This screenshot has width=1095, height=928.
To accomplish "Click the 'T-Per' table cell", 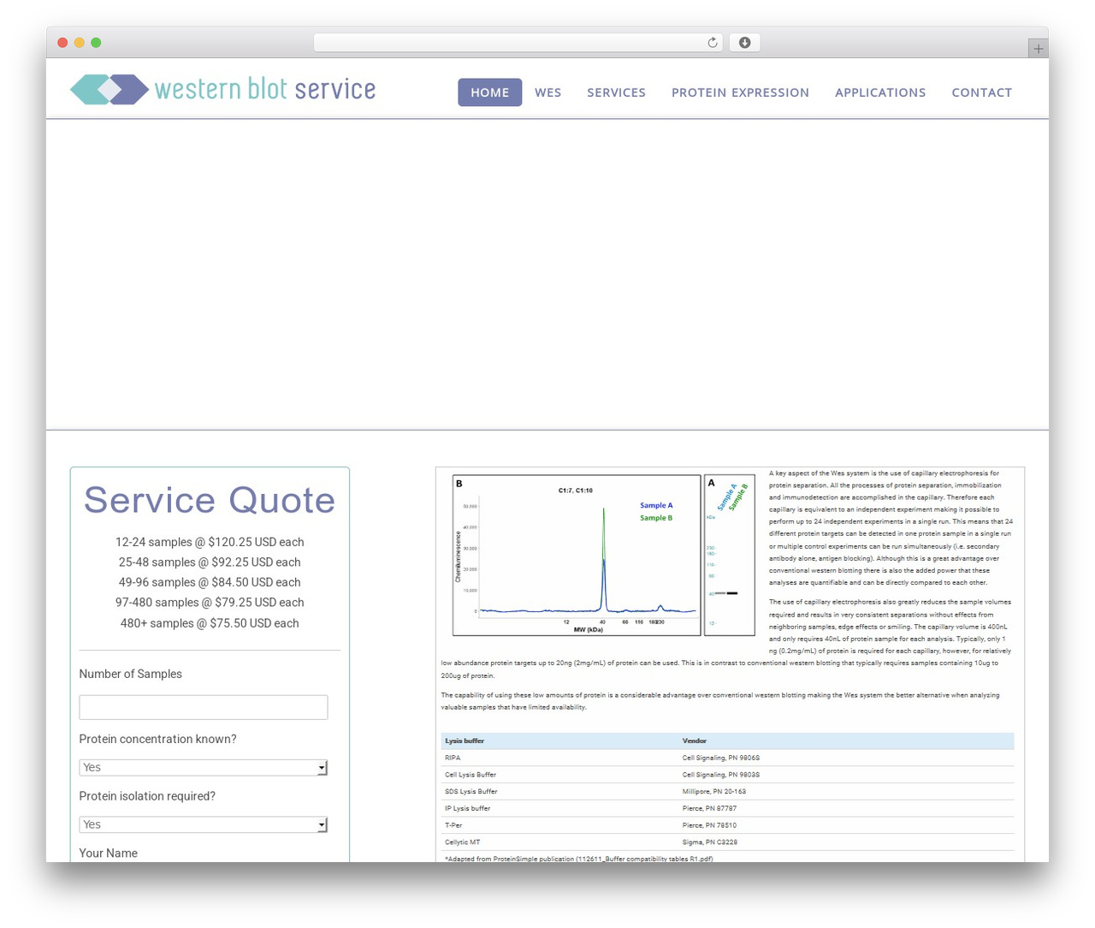I will click(453, 825).
